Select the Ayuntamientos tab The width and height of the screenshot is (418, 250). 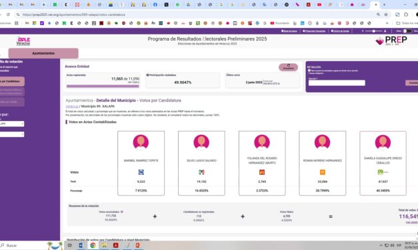click(43, 53)
